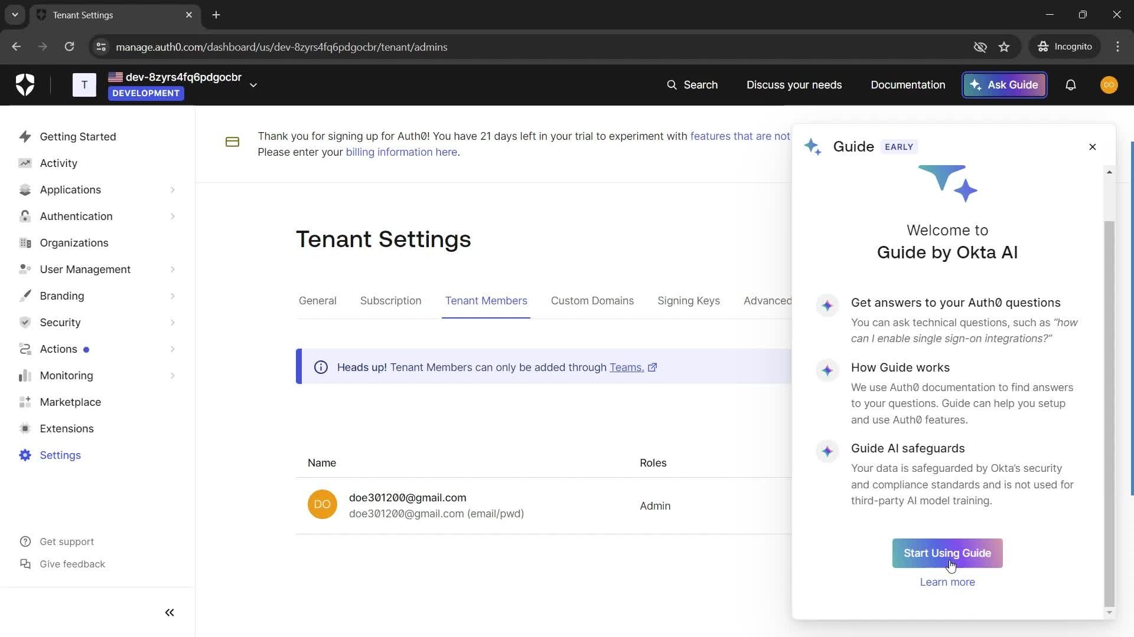Collapse sidebar with double chevron icon
Screen dimensions: 1134x637
pyautogui.click(x=170, y=613)
